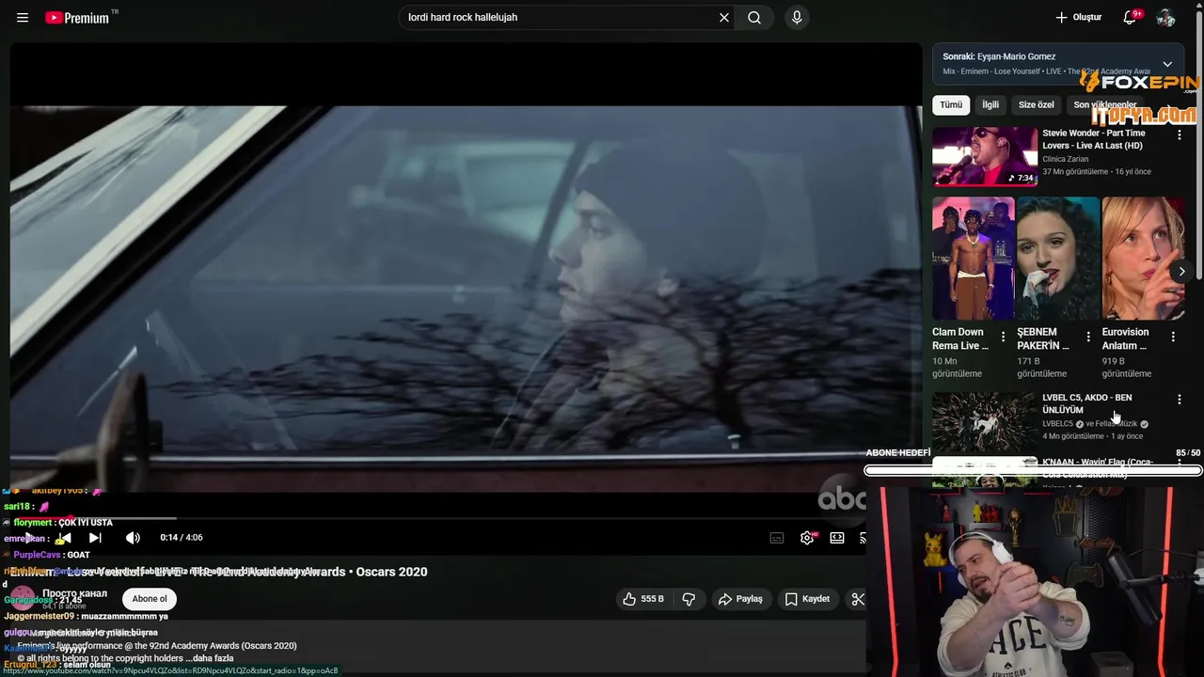Select the Size özel filter chip
Image resolution: width=1204 pixels, height=677 pixels.
click(1037, 105)
